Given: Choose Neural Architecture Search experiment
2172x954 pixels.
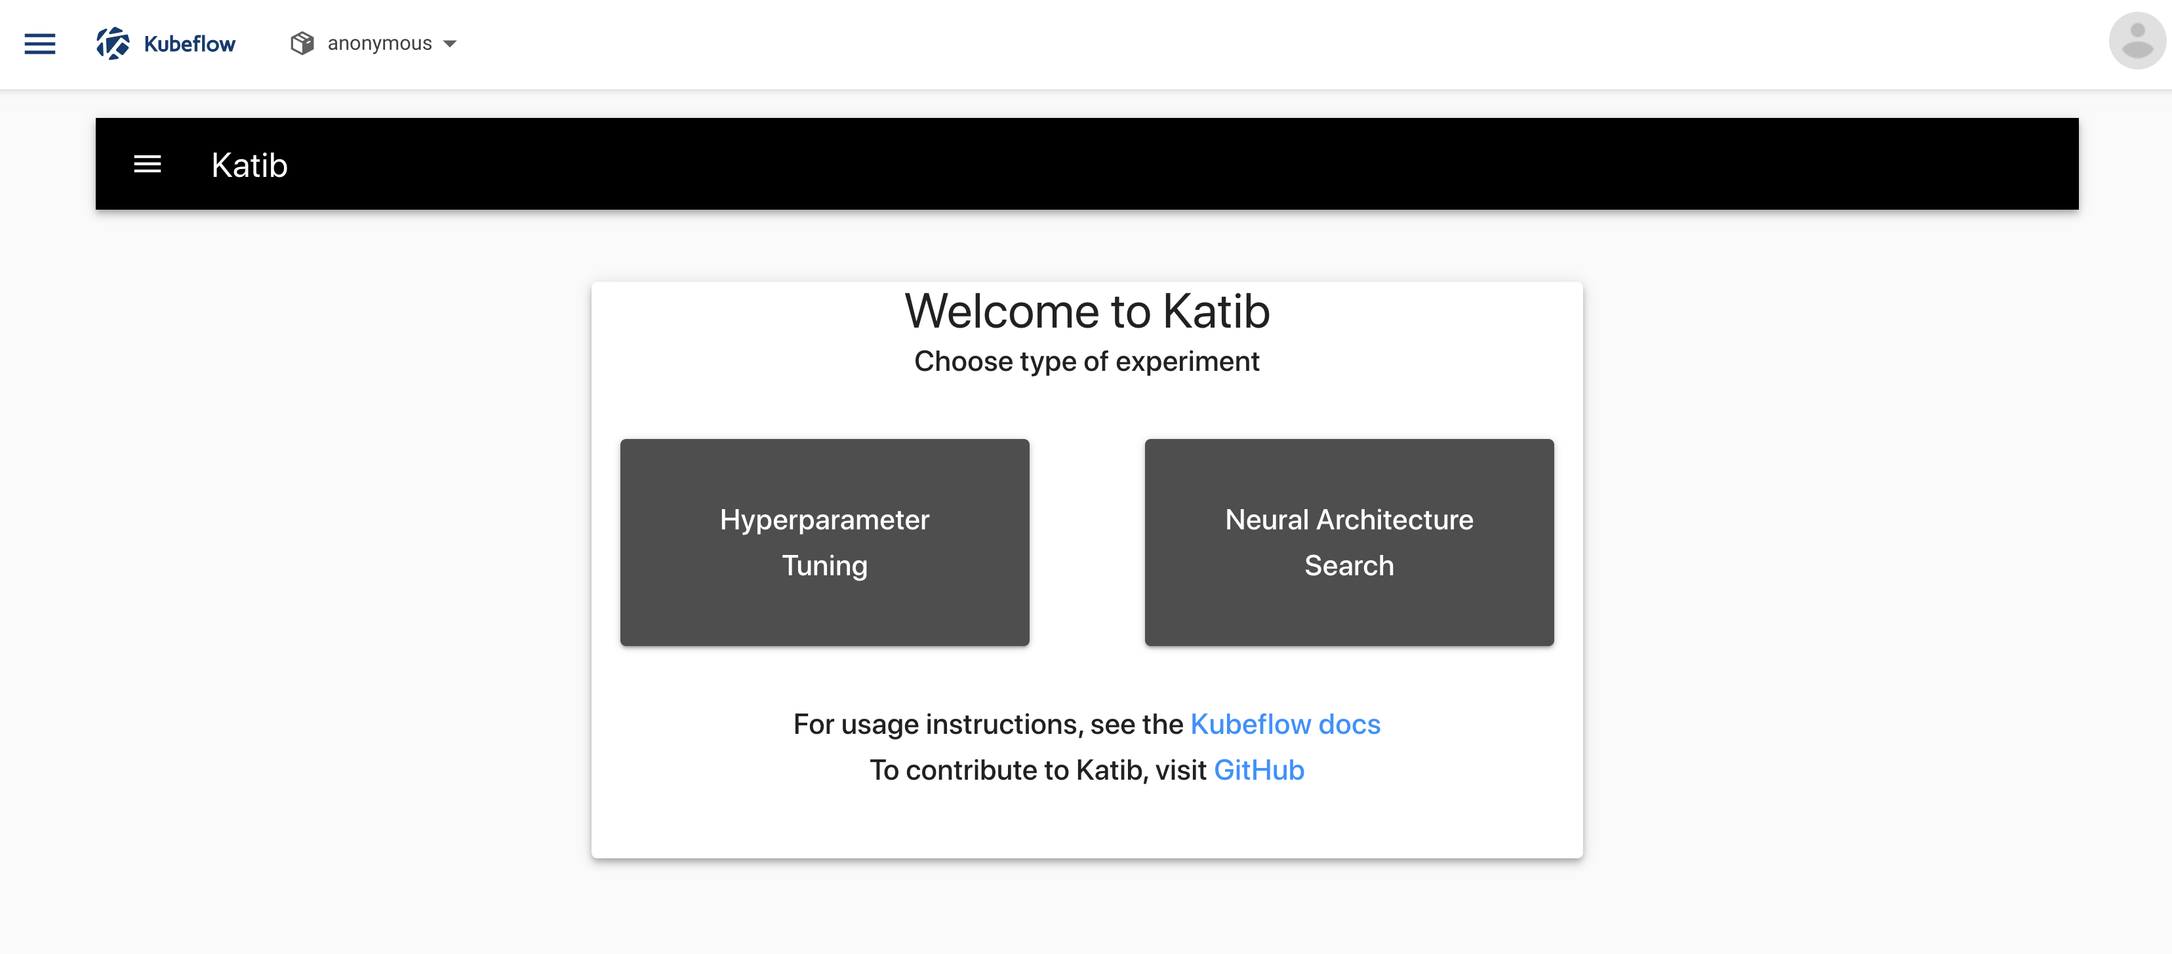Looking at the screenshot, I should (x=1349, y=542).
